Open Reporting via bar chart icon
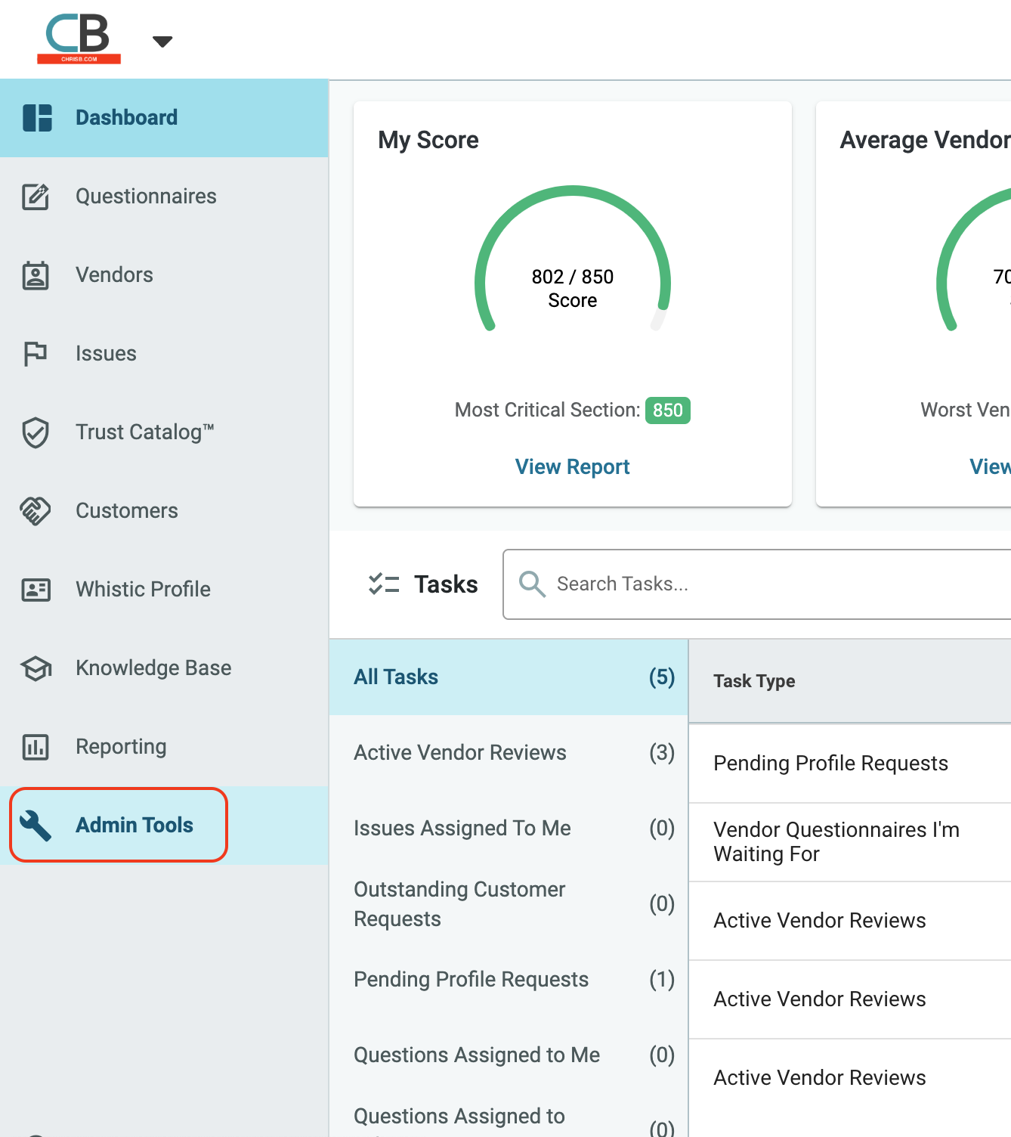This screenshot has height=1137, width=1011. coord(36,747)
